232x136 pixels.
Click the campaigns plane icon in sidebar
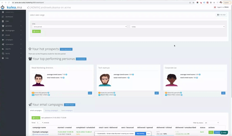pos(3,40)
